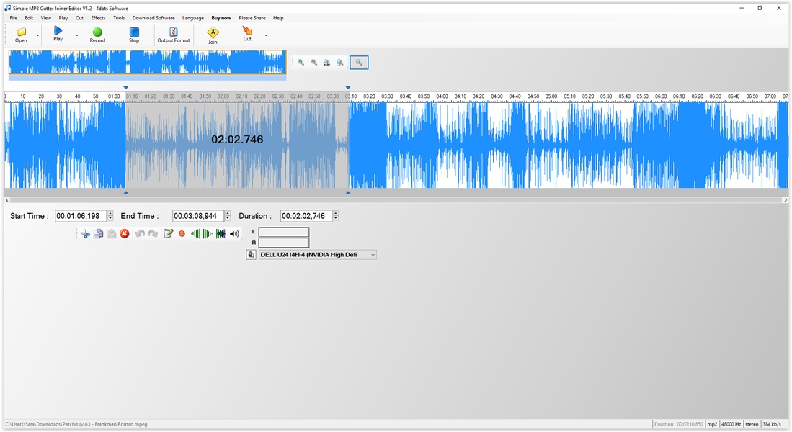Image resolution: width=792 pixels, height=432 pixels.
Task: Open the Language menu
Action: pyautogui.click(x=193, y=18)
